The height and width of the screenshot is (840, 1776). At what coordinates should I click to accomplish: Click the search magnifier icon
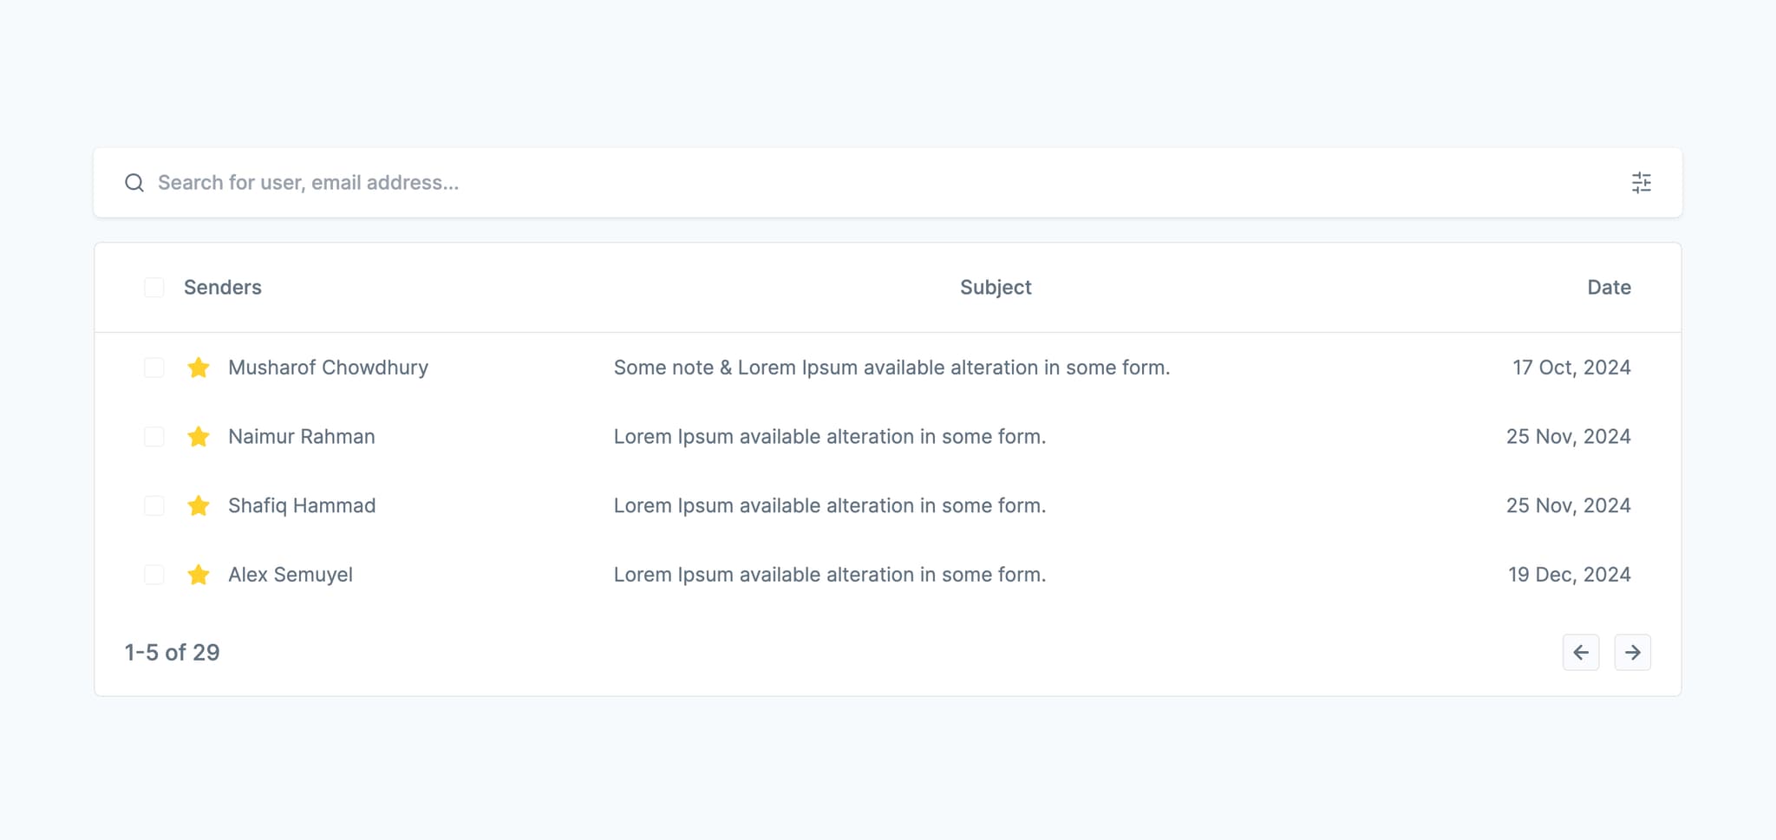point(134,183)
